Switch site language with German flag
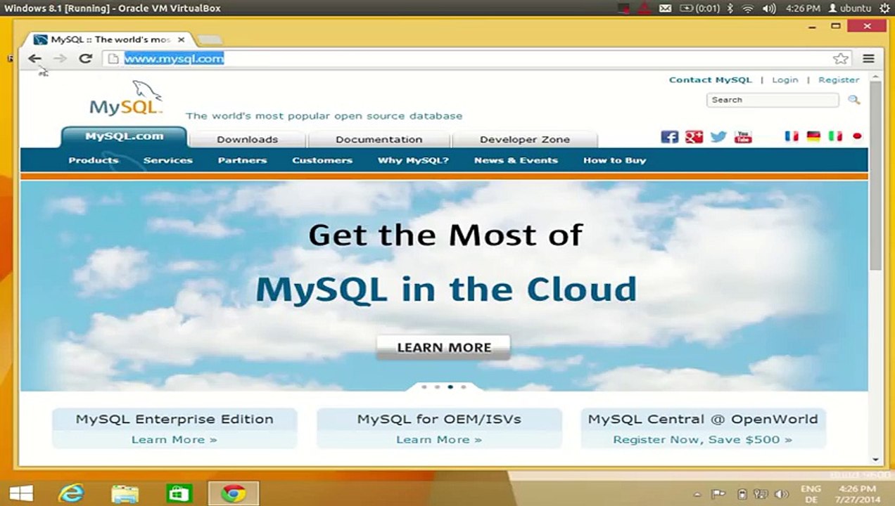 [813, 136]
